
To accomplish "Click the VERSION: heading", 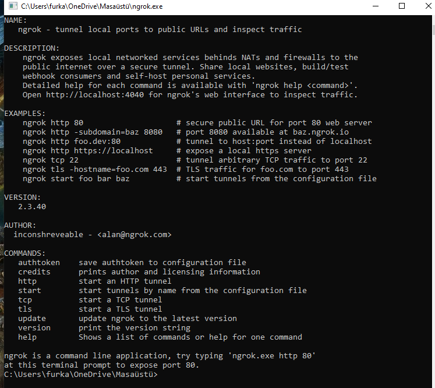I will coord(23,197).
